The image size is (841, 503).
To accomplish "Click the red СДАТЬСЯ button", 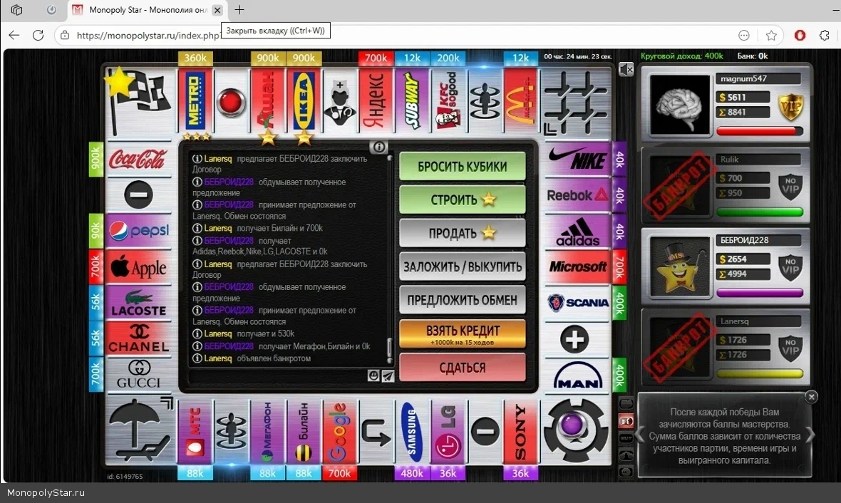I will [x=463, y=368].
